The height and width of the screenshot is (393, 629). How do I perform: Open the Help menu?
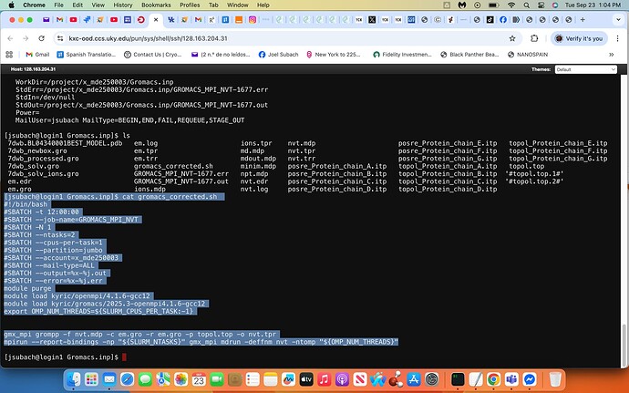coord(263,5)
